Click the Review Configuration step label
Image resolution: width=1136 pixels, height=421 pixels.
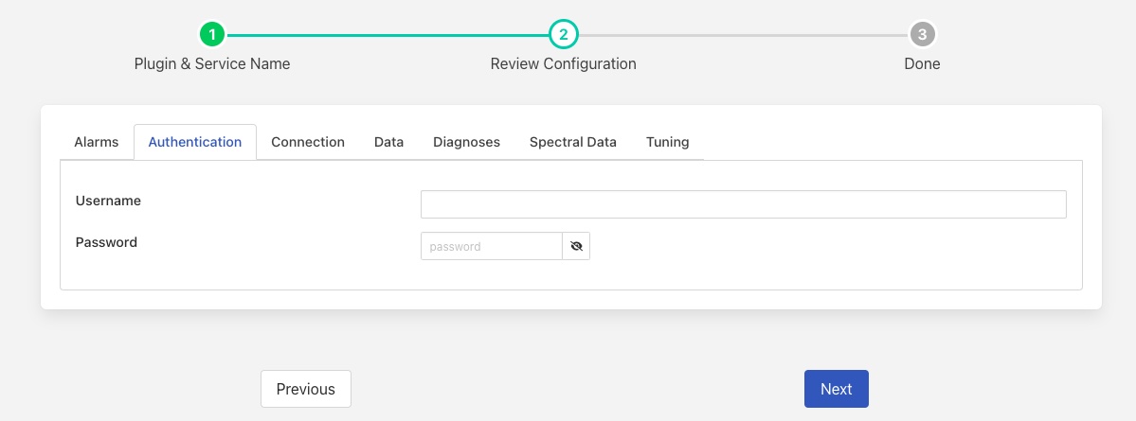563,64
